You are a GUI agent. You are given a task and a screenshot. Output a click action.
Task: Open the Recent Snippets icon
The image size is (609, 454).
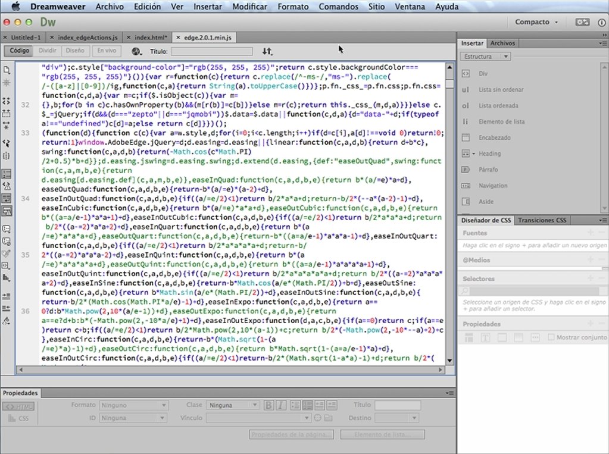click(x=7, y=265)
